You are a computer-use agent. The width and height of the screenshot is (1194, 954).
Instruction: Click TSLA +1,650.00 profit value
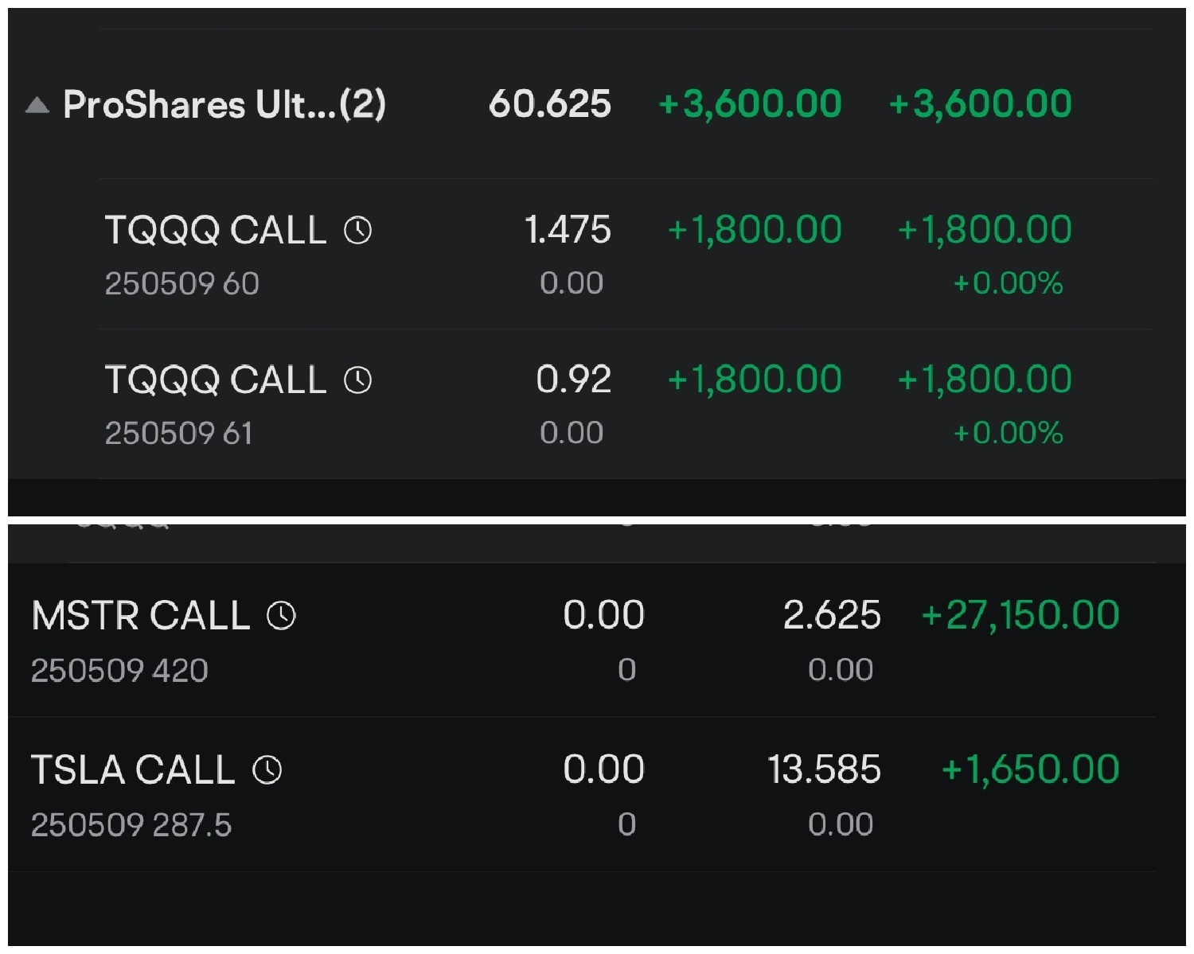coord(1030,769)
